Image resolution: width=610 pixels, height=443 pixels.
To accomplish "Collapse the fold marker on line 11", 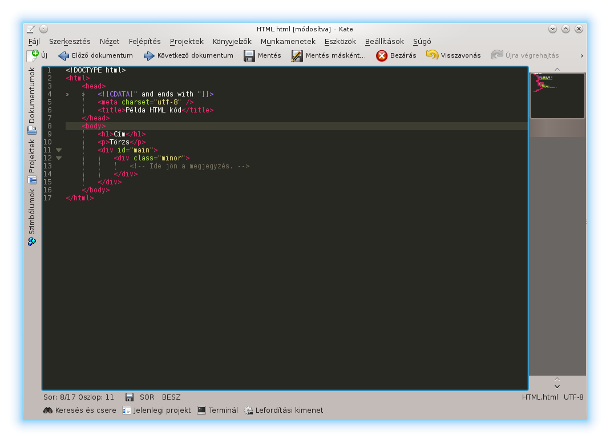I will (x=59, y=150).
